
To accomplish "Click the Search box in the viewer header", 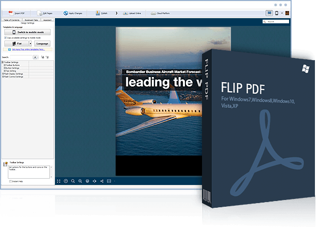I will pyautogui.click(x=276, y=21).
